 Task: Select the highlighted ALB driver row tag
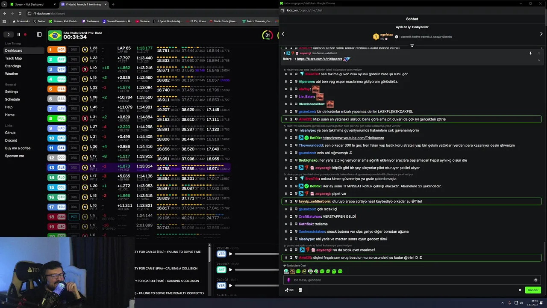coord(57,168)
